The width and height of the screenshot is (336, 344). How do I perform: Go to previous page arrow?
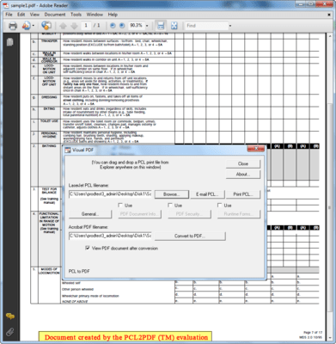point(63,26)
